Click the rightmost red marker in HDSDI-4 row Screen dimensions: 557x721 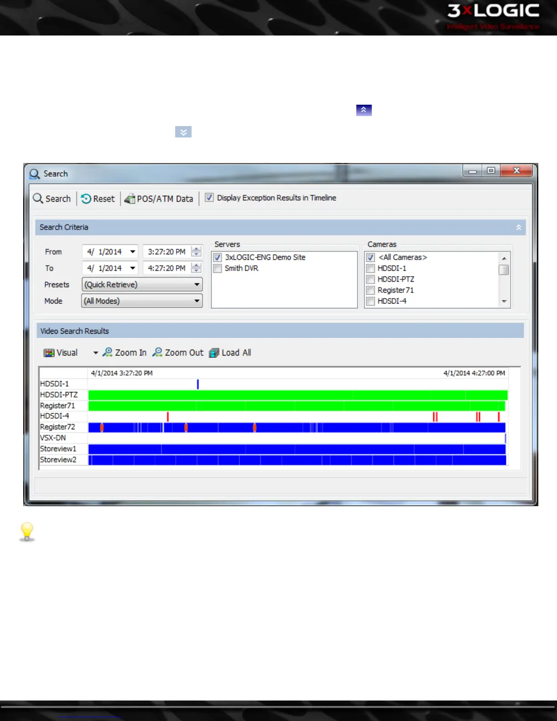tap(499, 416)
